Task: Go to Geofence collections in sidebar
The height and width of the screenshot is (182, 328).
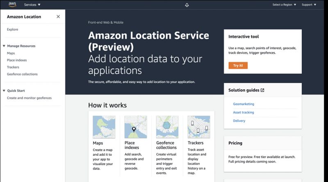Action: coord(22,74)
